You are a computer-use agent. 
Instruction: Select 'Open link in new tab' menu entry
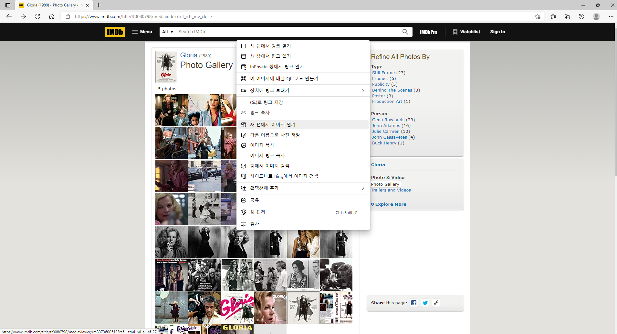303,46
